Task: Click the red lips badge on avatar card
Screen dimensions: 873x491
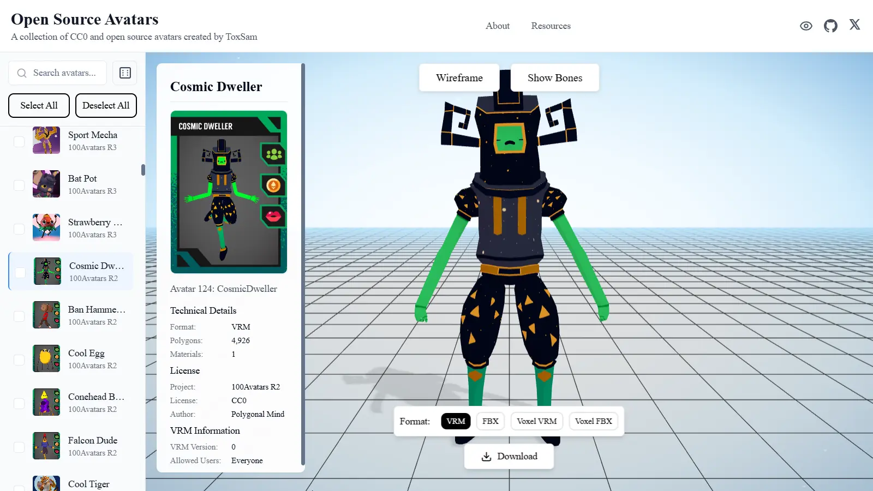Action: tap(273, 217)
